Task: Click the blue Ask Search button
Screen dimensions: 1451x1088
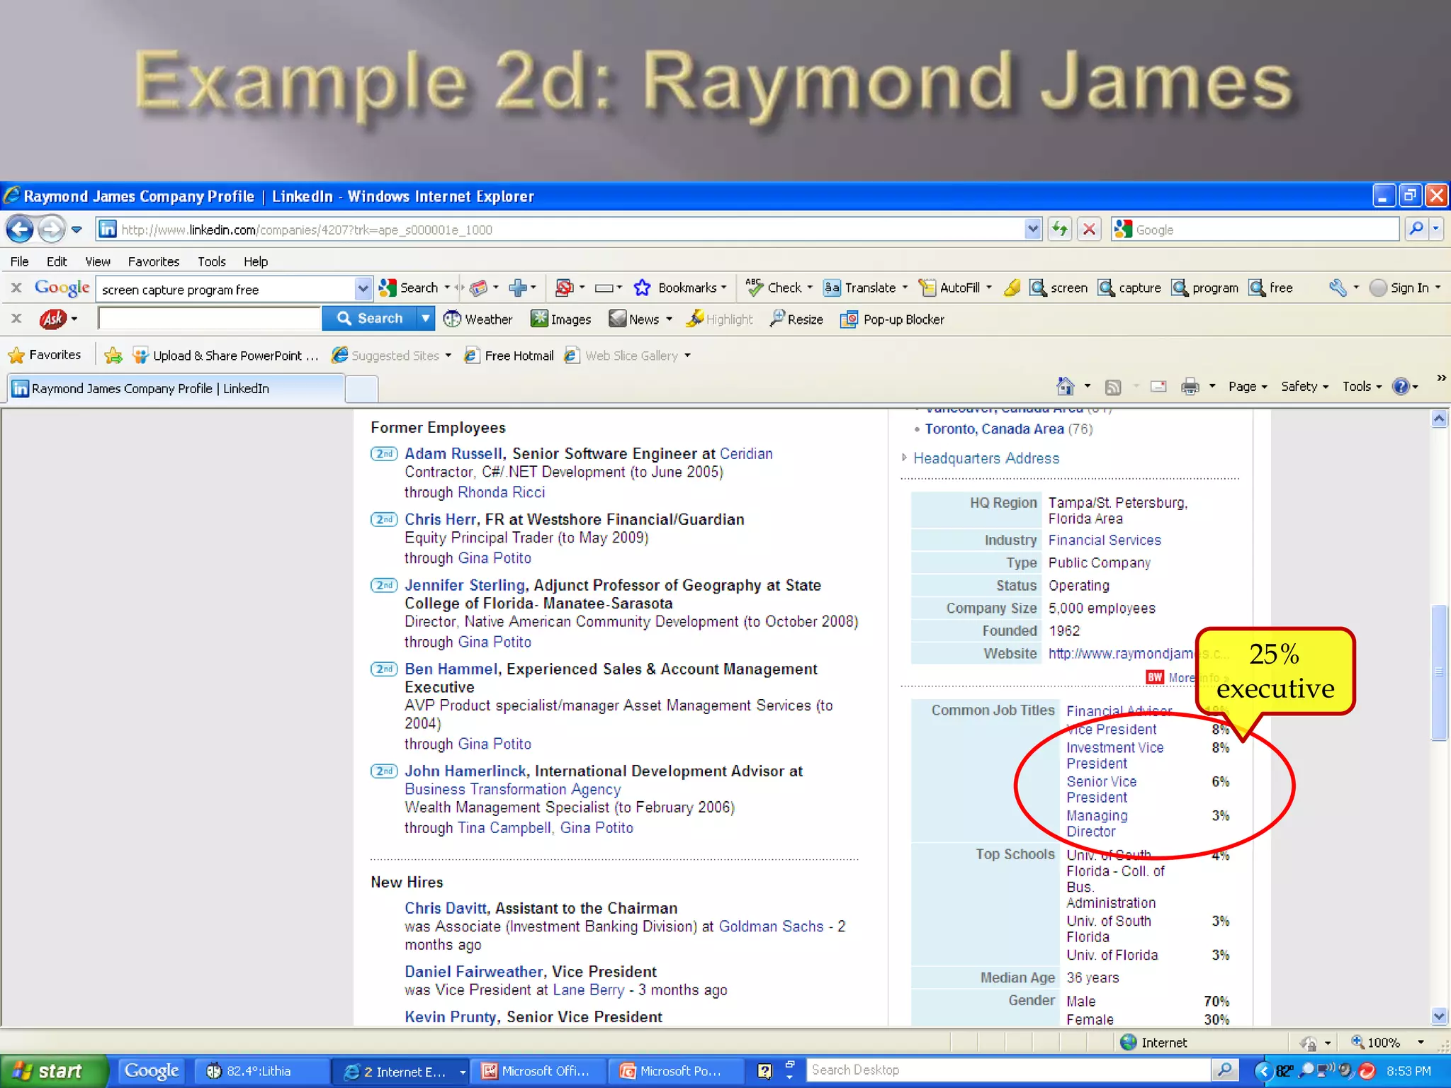Action: (x=370, y=319)
